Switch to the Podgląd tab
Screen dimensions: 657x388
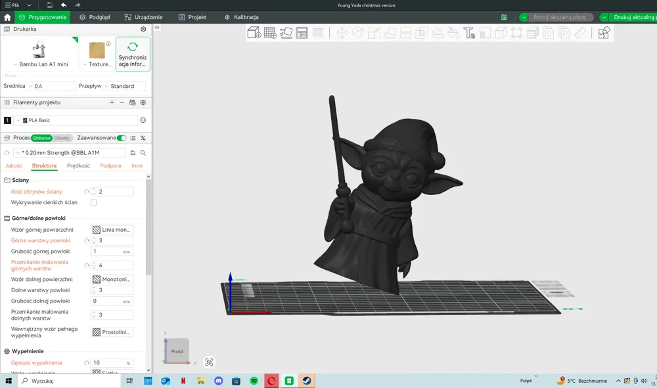coord(95,17)
